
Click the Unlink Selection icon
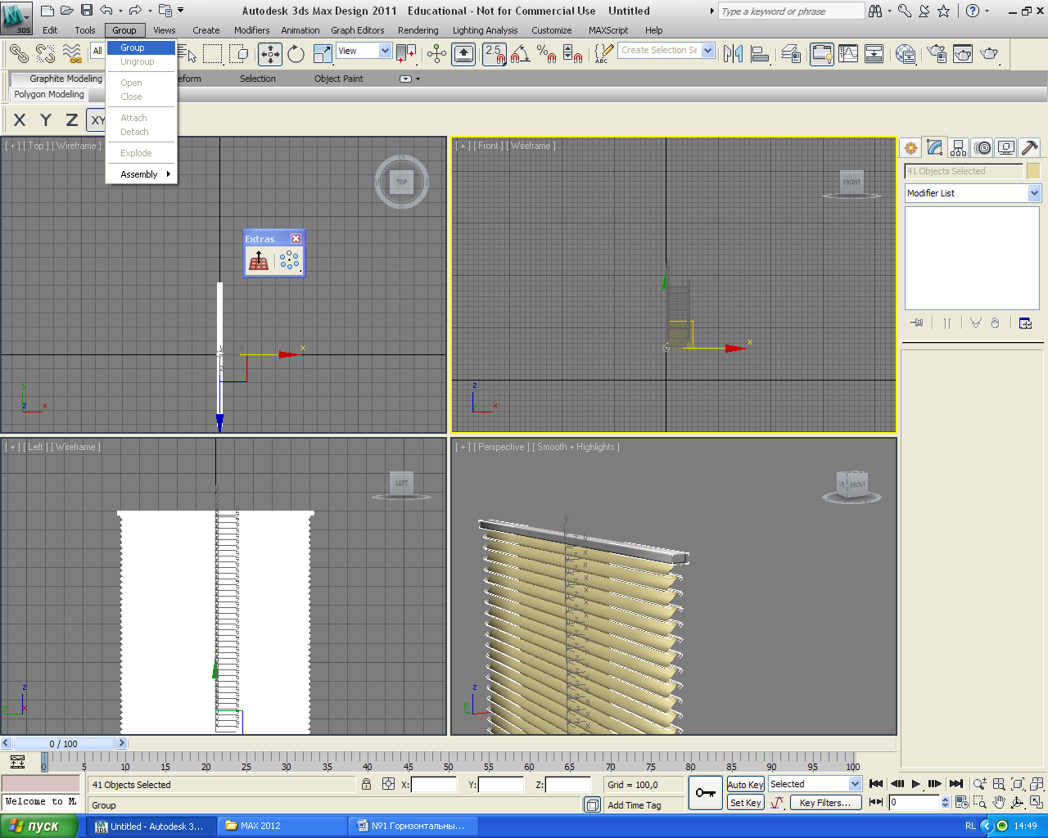[x=45, y=54]
